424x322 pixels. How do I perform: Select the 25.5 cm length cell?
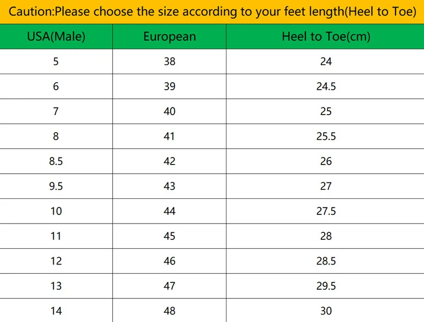tap(326, 137)
